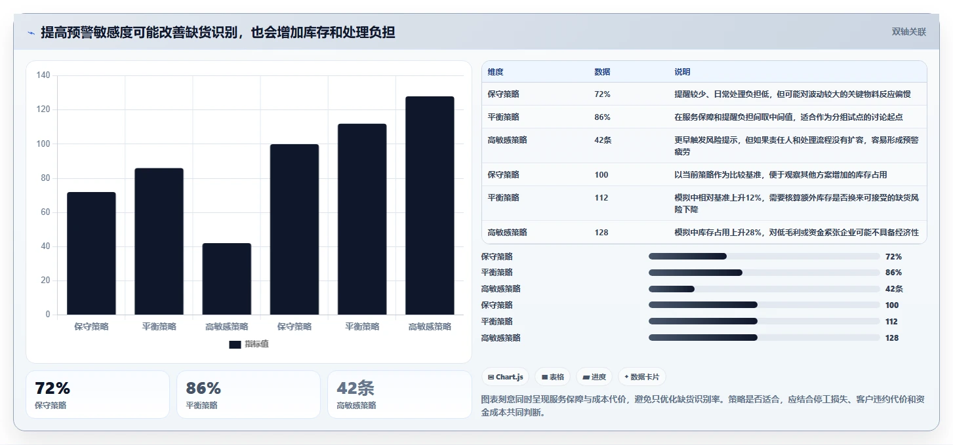Select the 进度 chip
The width and height of the screenshot is (953, 445).
click(x=594, y=377)
